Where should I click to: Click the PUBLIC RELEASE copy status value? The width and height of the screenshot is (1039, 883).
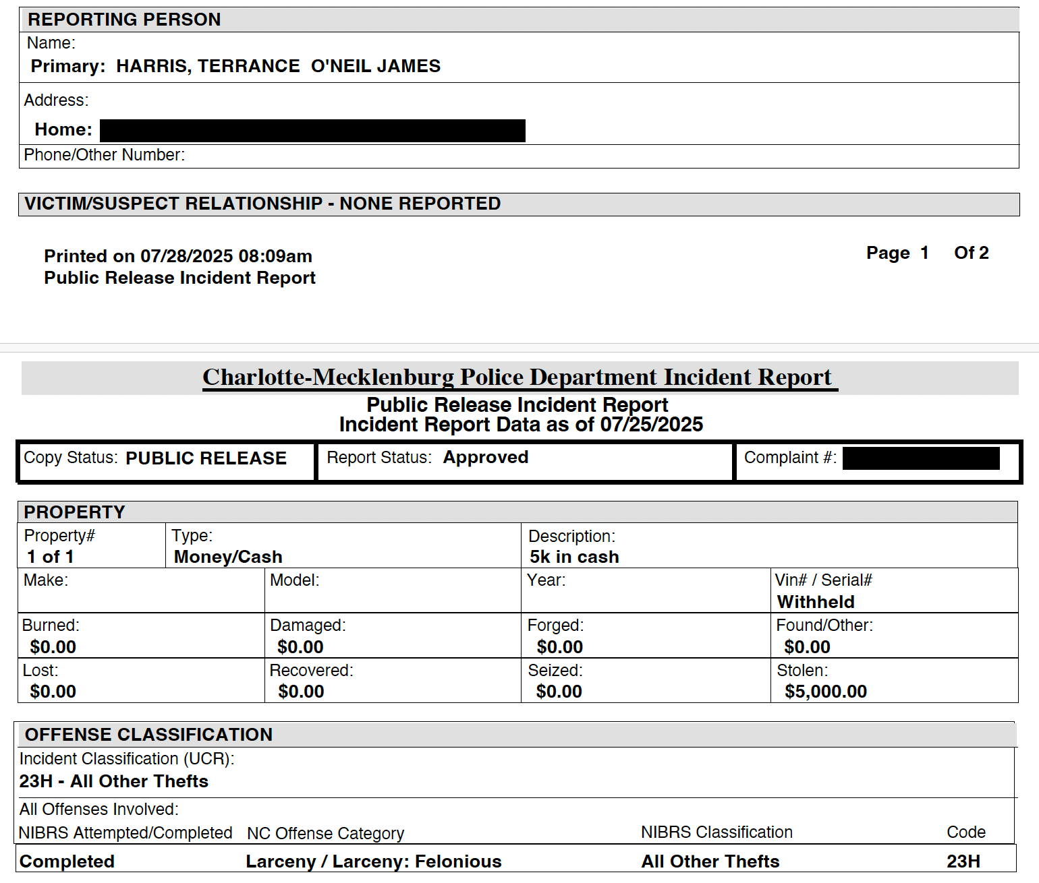[x=206, y=458]
